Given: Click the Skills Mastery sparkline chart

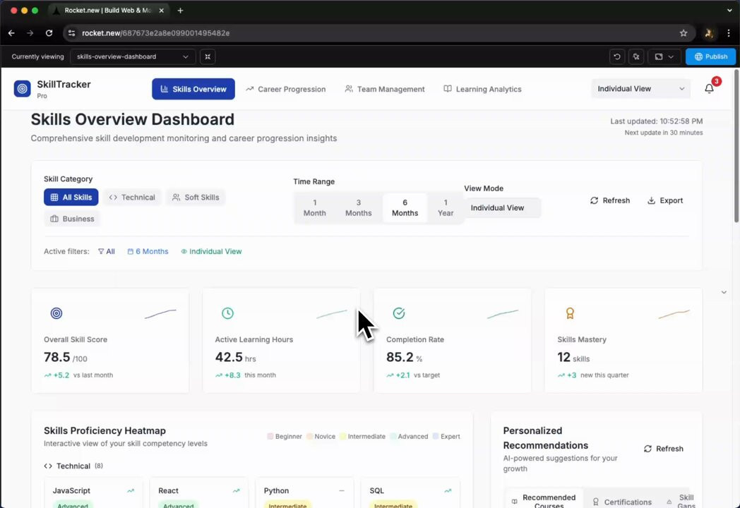Looking at the screenshot, I should tap(674, 314).
